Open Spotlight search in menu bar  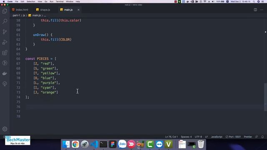click(254, 2)
